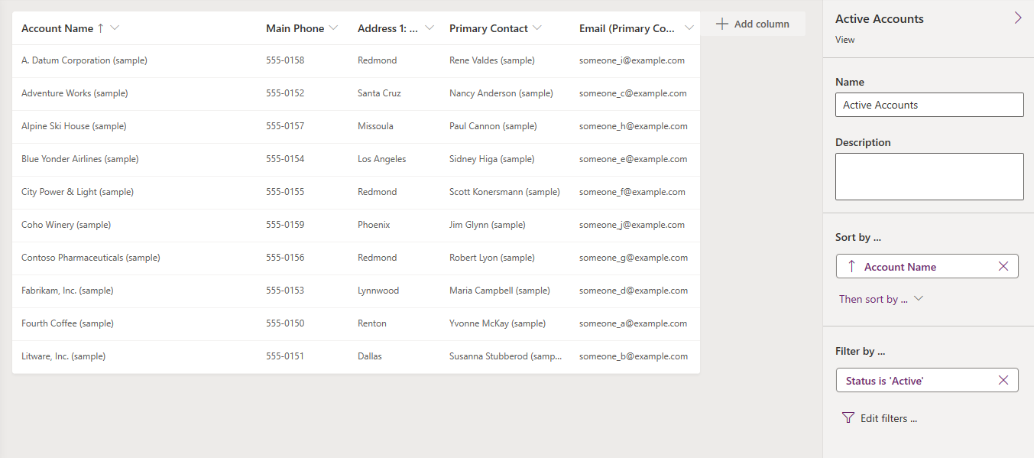Click the Edit filters link

888,418
